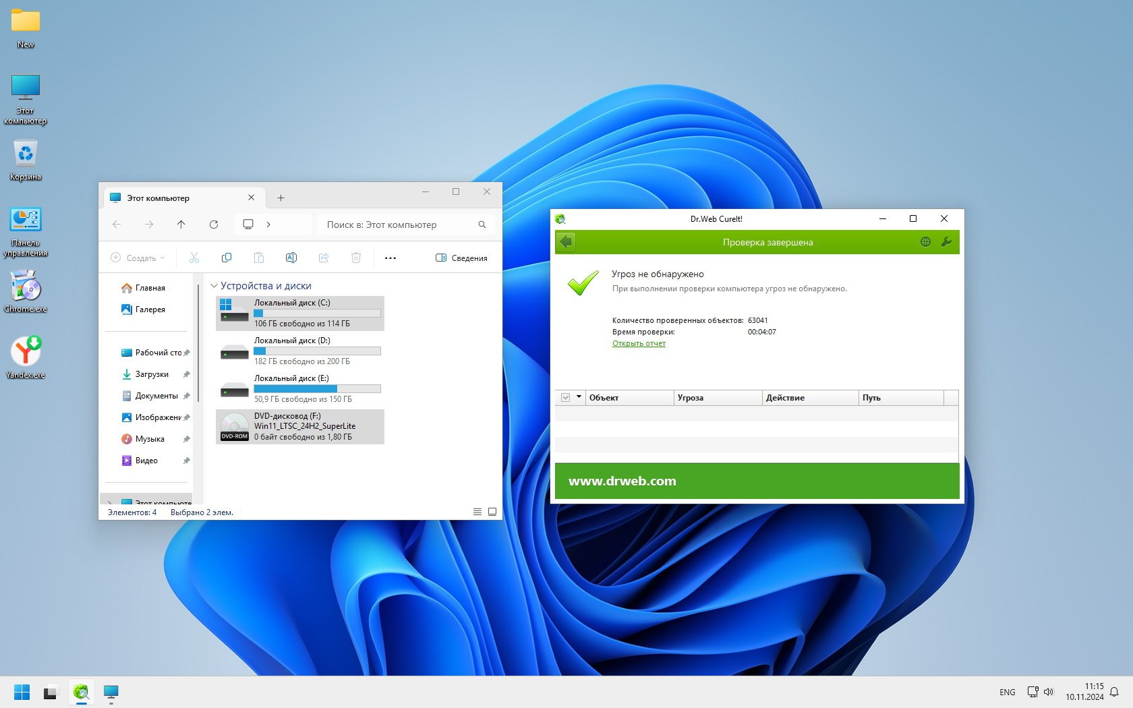Select Локальный диск (E:)

[300, 389]
